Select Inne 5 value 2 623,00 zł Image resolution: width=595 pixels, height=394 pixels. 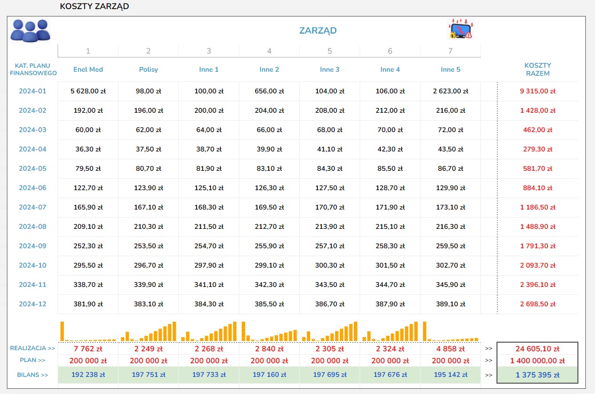(x=450, y=91)
